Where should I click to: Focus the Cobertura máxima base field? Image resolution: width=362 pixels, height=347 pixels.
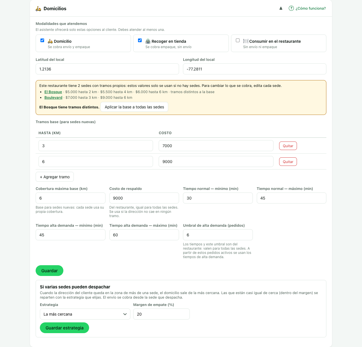pyautogui.click(x=70, y=198)
